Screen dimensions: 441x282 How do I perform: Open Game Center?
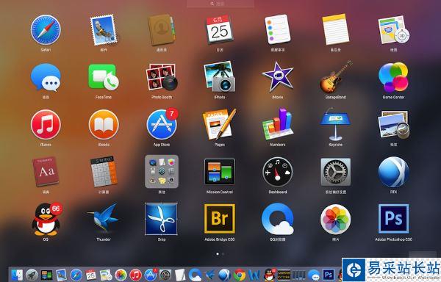393,77
